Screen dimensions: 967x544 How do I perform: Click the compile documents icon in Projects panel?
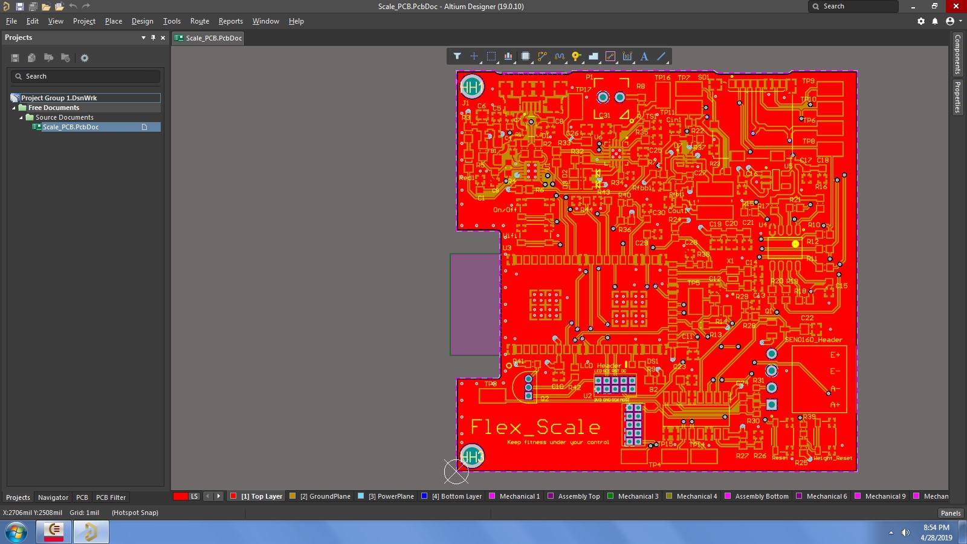point(31,58)
